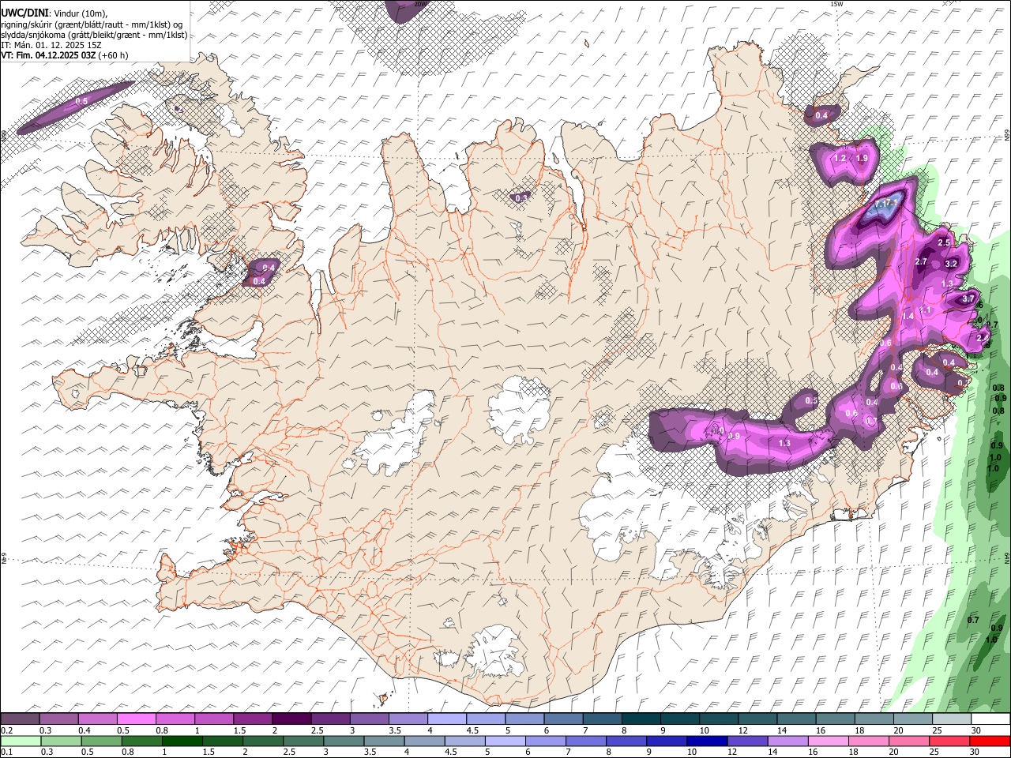Click the 1.2 precipitation value in northeast

[x=840, y=159]
